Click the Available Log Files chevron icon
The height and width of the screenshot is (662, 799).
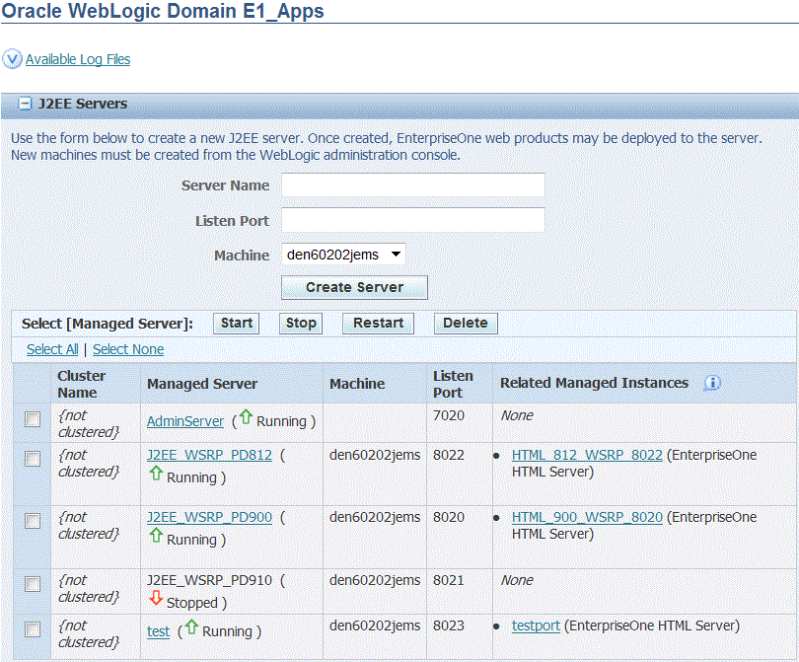point(12,59)
